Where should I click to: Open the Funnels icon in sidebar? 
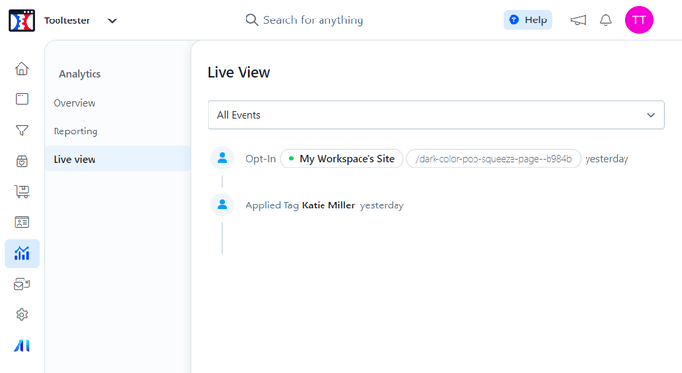(21, 131)
